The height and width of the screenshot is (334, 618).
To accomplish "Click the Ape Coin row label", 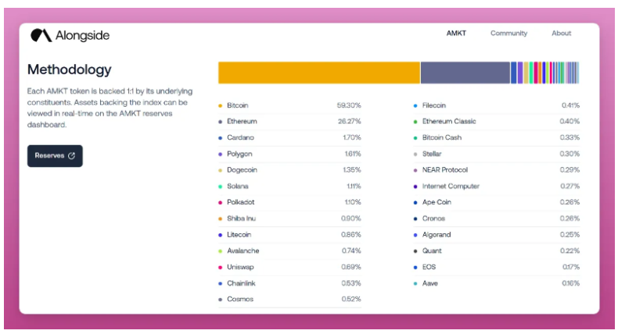I will point(437,202).
